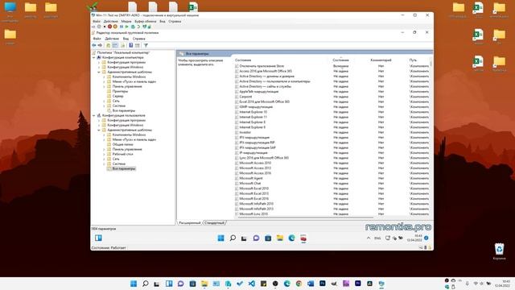515x290 pixels.
Task: Select the Сервер folder in tree
Action: [x=118, y=96]
